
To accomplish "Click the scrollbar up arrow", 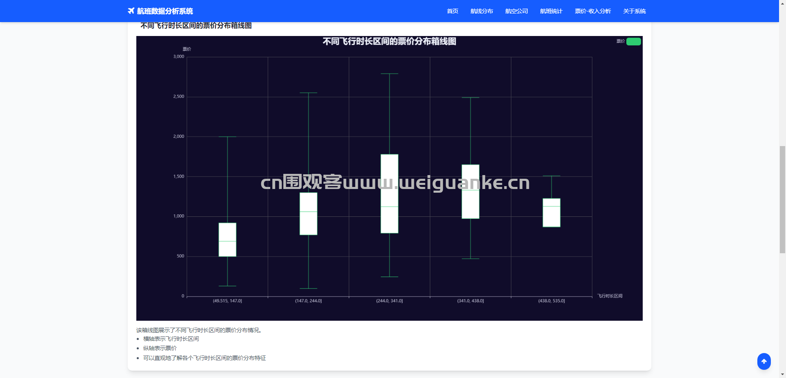I will [782, 3].
